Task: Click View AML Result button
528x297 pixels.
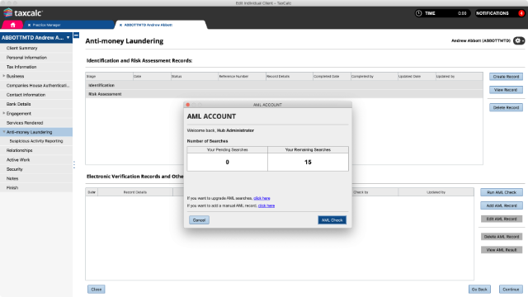Action: pos(502,250)
